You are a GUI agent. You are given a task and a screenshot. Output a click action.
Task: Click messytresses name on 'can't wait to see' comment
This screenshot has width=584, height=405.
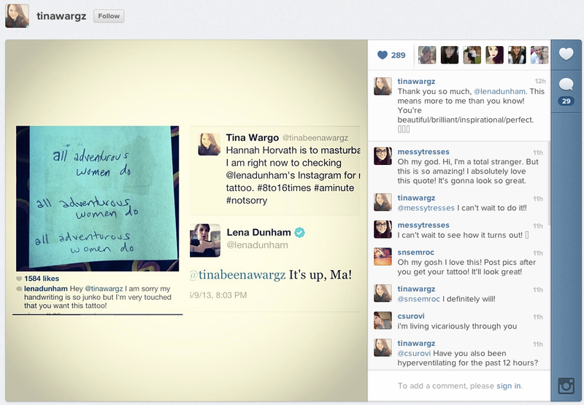pyautogui.click(x=423, y=225)
